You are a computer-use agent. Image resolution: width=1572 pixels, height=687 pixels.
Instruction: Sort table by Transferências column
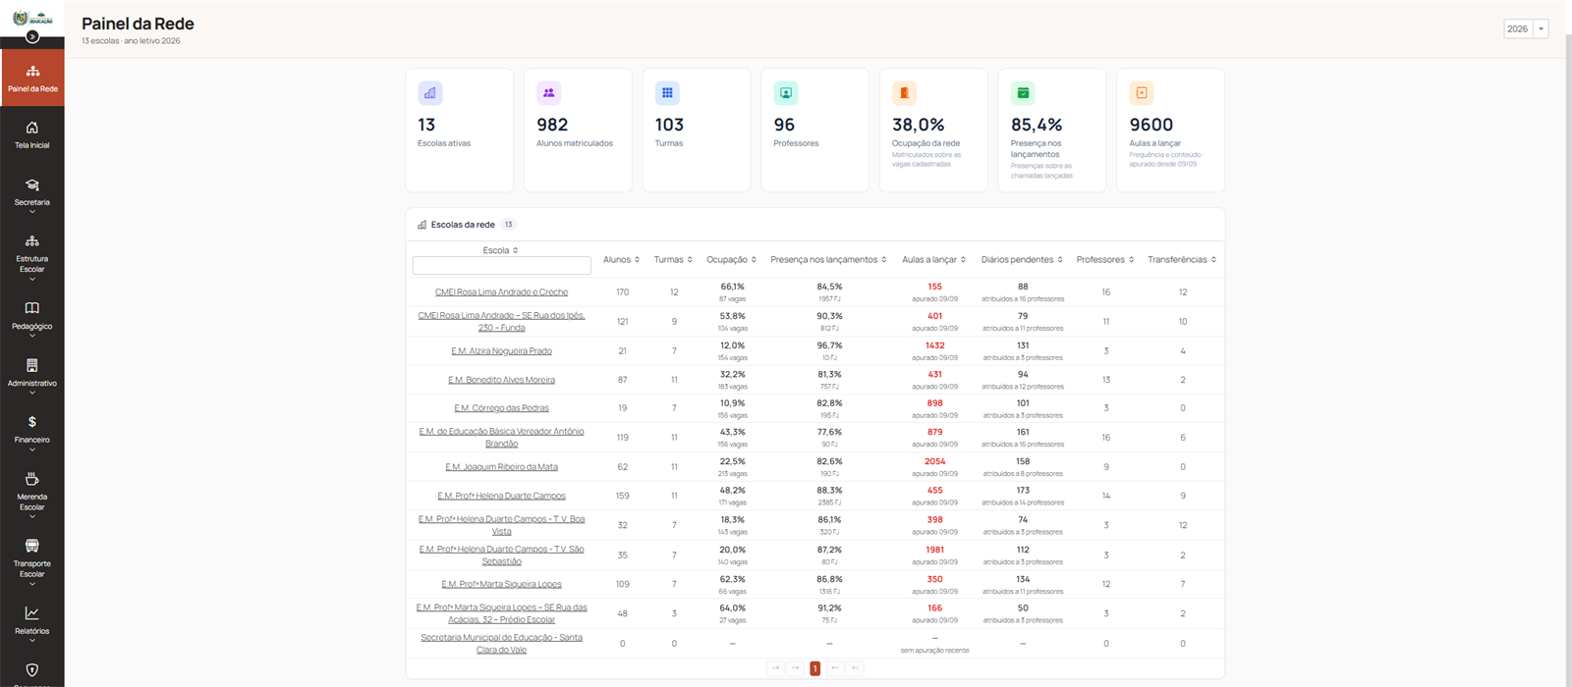pos(1183,260)
